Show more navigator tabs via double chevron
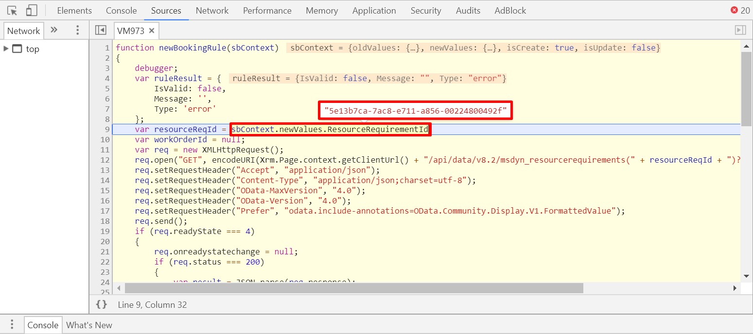The image size is (753, 334). 54,30
